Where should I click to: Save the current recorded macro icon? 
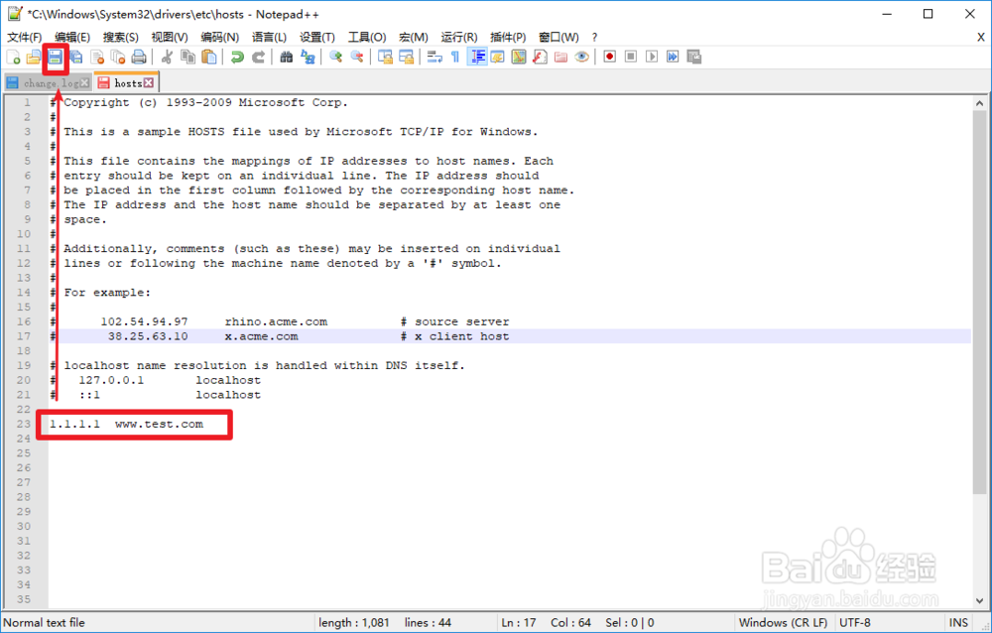694,57
